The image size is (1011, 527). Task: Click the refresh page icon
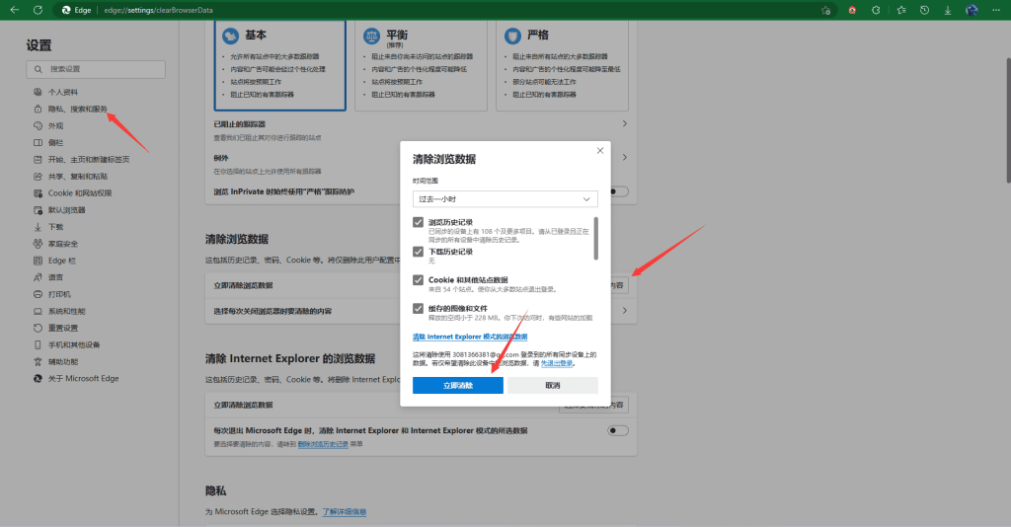pyautogui.click(x=39, y=10)
